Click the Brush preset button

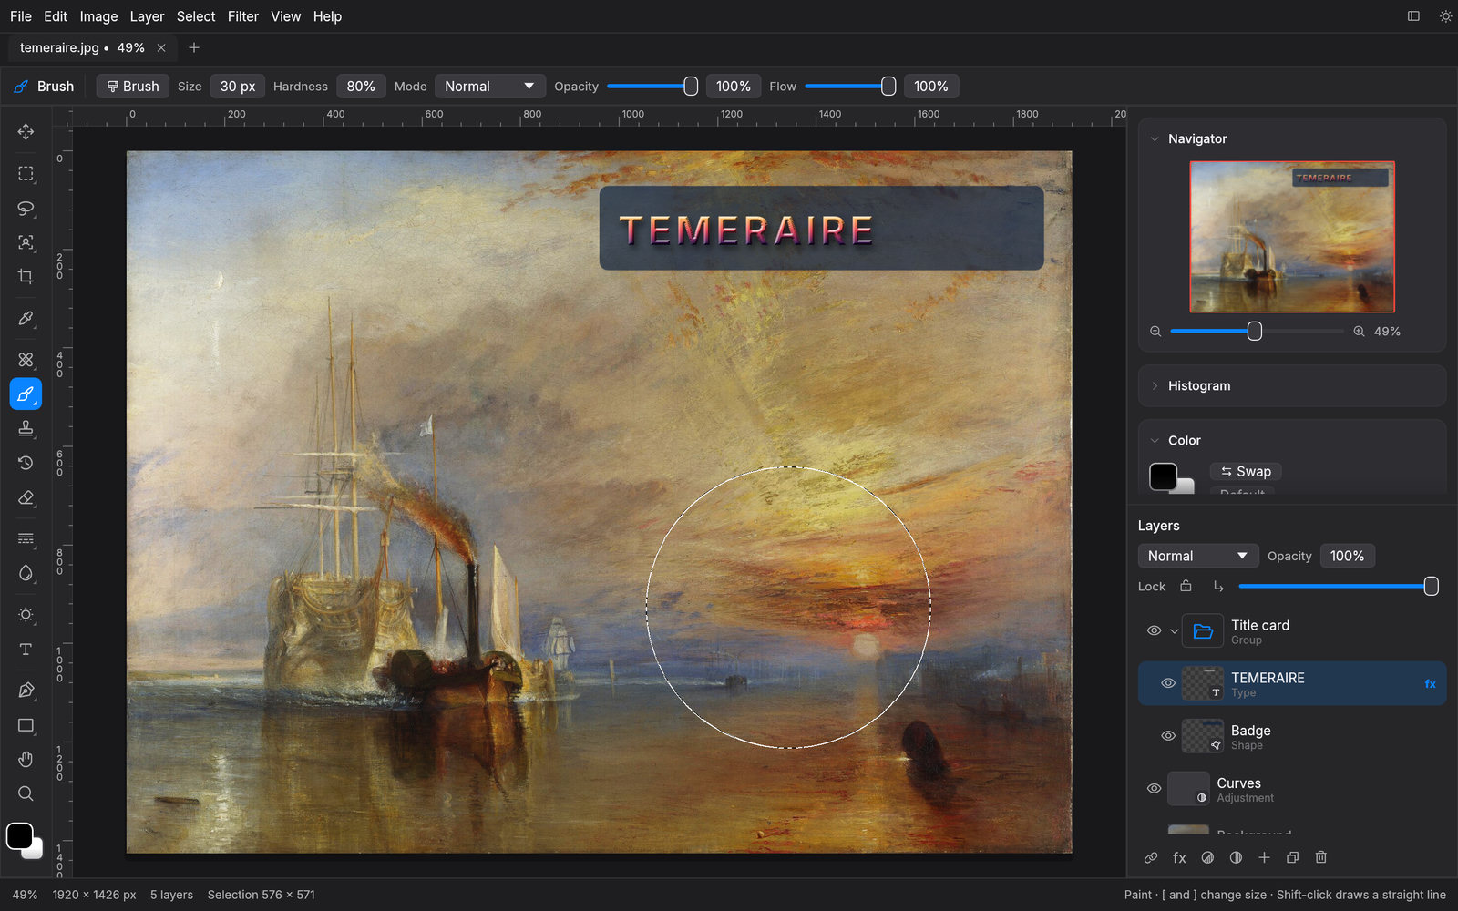click(133, 87)
